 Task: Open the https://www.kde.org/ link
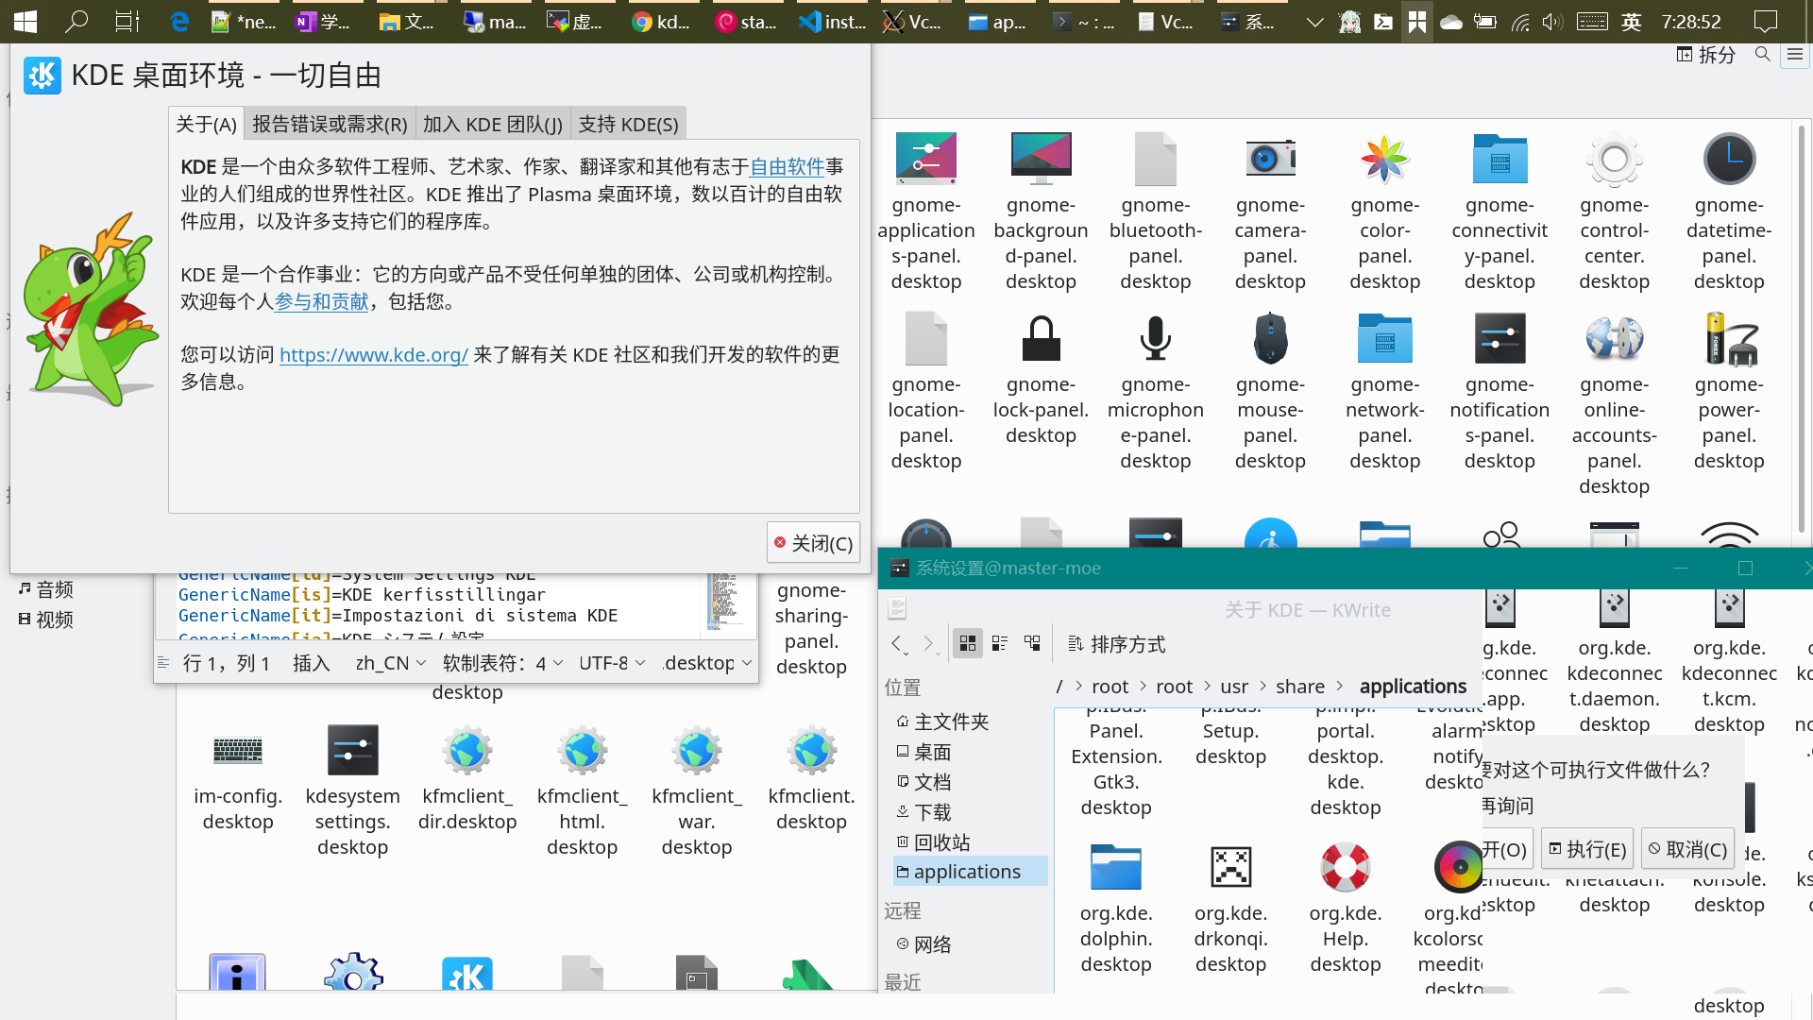(x=373, y=355)
